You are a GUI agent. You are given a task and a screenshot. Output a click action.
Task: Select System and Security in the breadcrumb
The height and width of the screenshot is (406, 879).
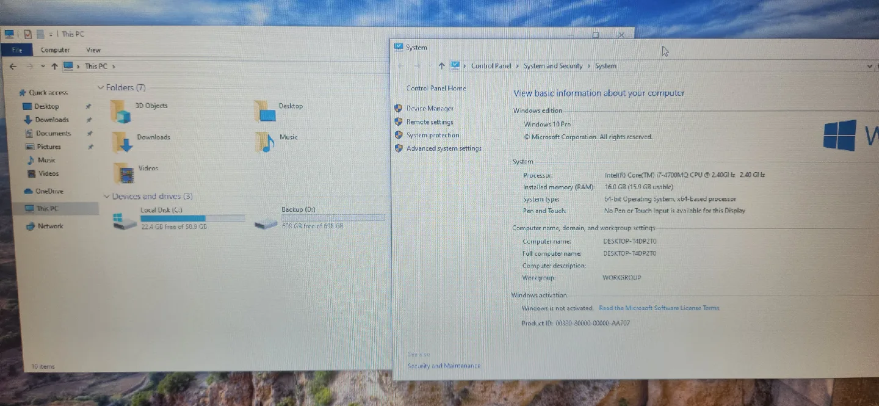[552, 66]
